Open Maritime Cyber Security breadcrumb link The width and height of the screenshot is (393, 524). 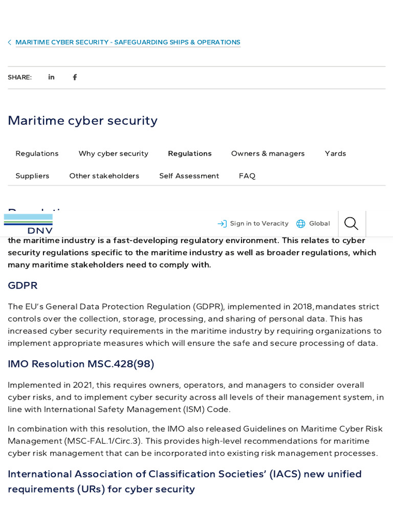pyautogui.click(x=128, y=42)
